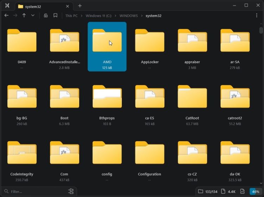This screenshot has width=264, height=197.
Task: Expand the breadcrumb chevron after WINDOWS
Action: click(142, 16)
